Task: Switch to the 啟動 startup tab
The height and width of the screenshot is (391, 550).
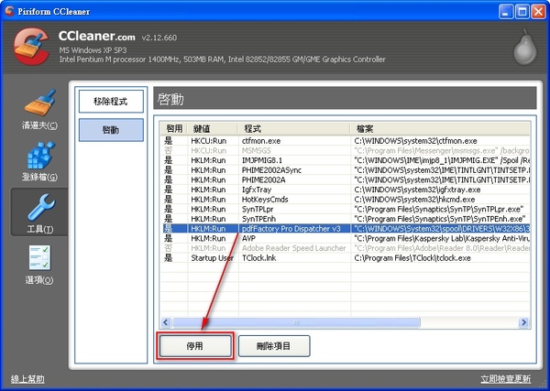Action: (111, 130)
